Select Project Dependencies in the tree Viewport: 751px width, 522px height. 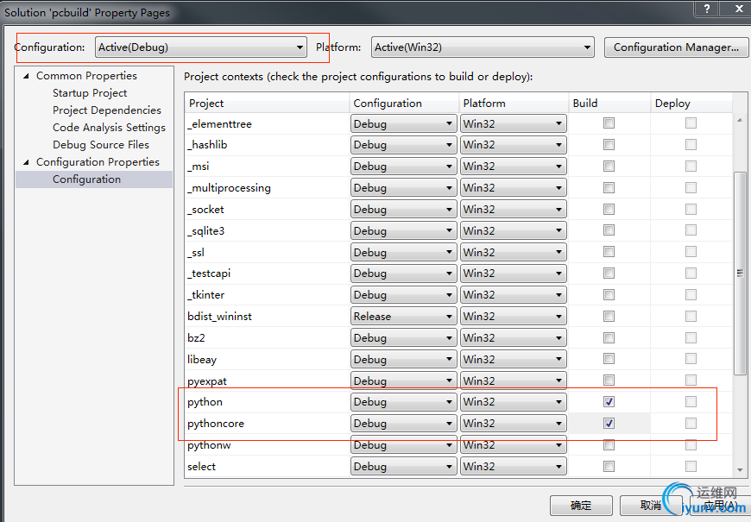pos(106,110)
